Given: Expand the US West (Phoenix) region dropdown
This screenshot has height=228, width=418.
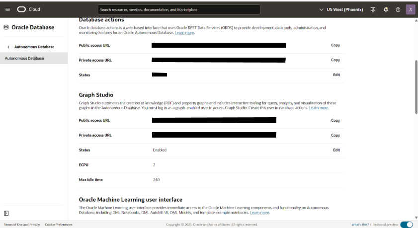Looking at the screenshot, I should pos(341,9).
